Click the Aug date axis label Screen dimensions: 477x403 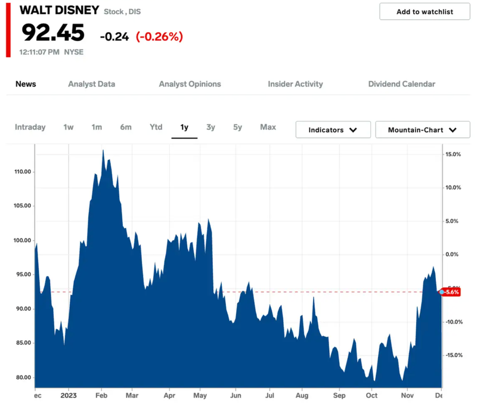302,396
